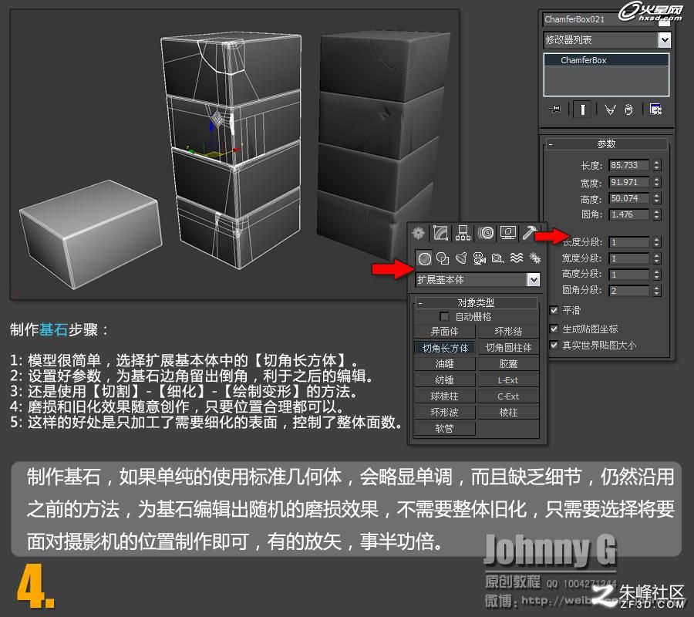Click the 胶囊 object button
The width and height of the screenshot is (694, 617).
tap(508, 364)
